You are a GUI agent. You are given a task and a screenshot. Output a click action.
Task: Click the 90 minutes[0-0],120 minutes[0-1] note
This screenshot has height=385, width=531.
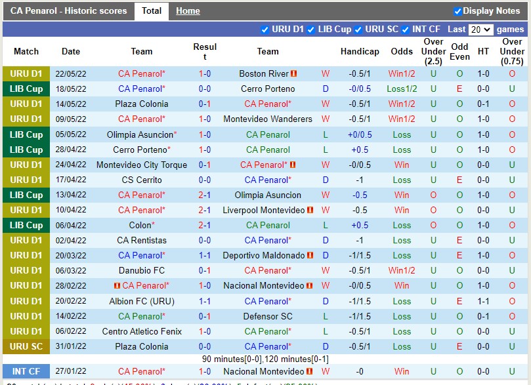[x=265, y=359]
